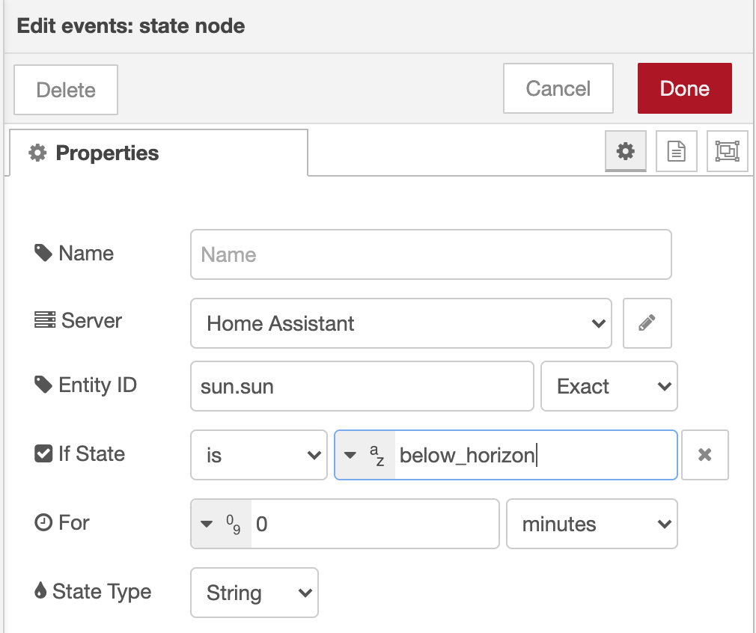Click the Name label text
The image size is (756, 633).
pyautogui.click(x=86, y=253)
